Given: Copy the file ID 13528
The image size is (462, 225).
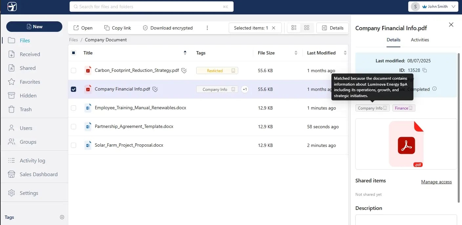Looking at the screenshot, I should tap(425, 70).
